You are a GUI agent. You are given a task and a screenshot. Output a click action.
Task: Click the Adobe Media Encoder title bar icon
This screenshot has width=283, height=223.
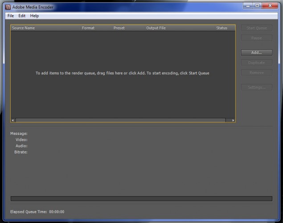8,7
